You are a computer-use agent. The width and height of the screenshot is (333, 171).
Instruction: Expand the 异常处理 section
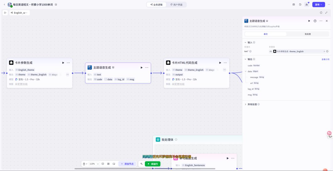tap(245, 105)
